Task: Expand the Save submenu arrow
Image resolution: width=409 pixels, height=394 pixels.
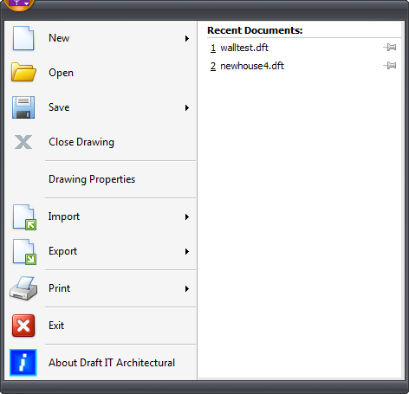Action: (187, 107)
